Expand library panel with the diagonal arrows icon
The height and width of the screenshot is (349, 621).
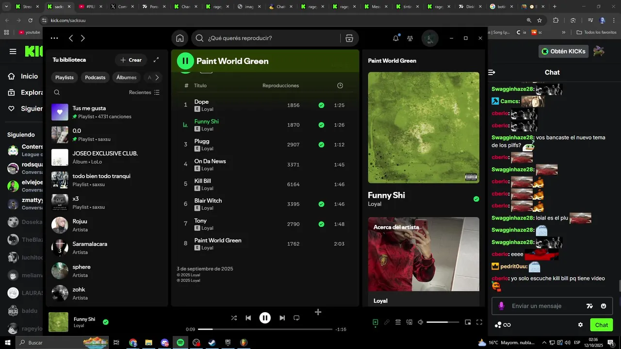click(x=156, y=60)
